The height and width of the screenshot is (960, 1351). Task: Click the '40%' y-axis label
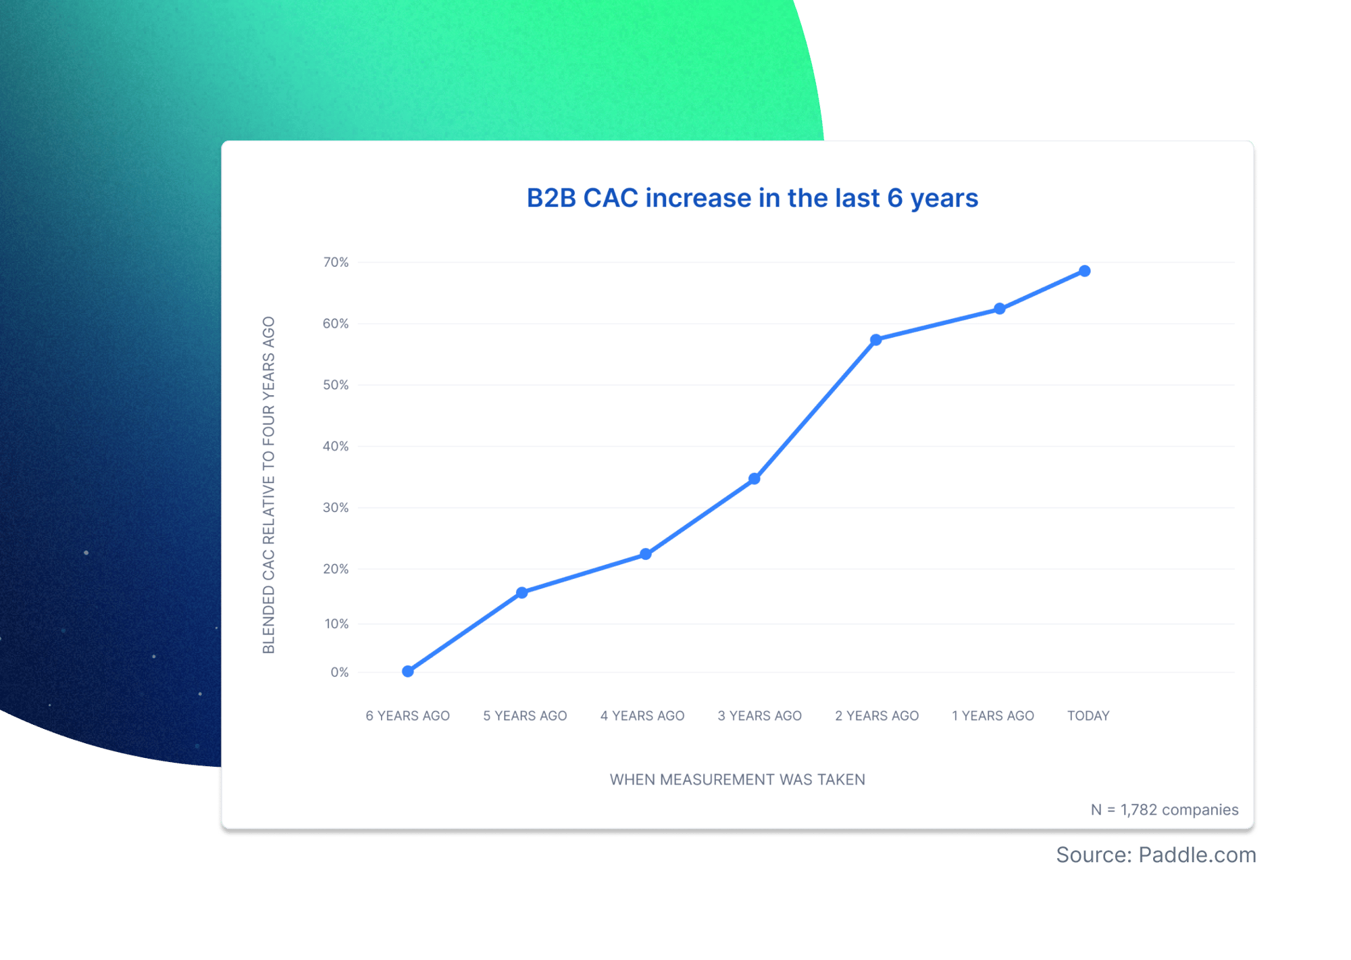(x=336, y=447)
